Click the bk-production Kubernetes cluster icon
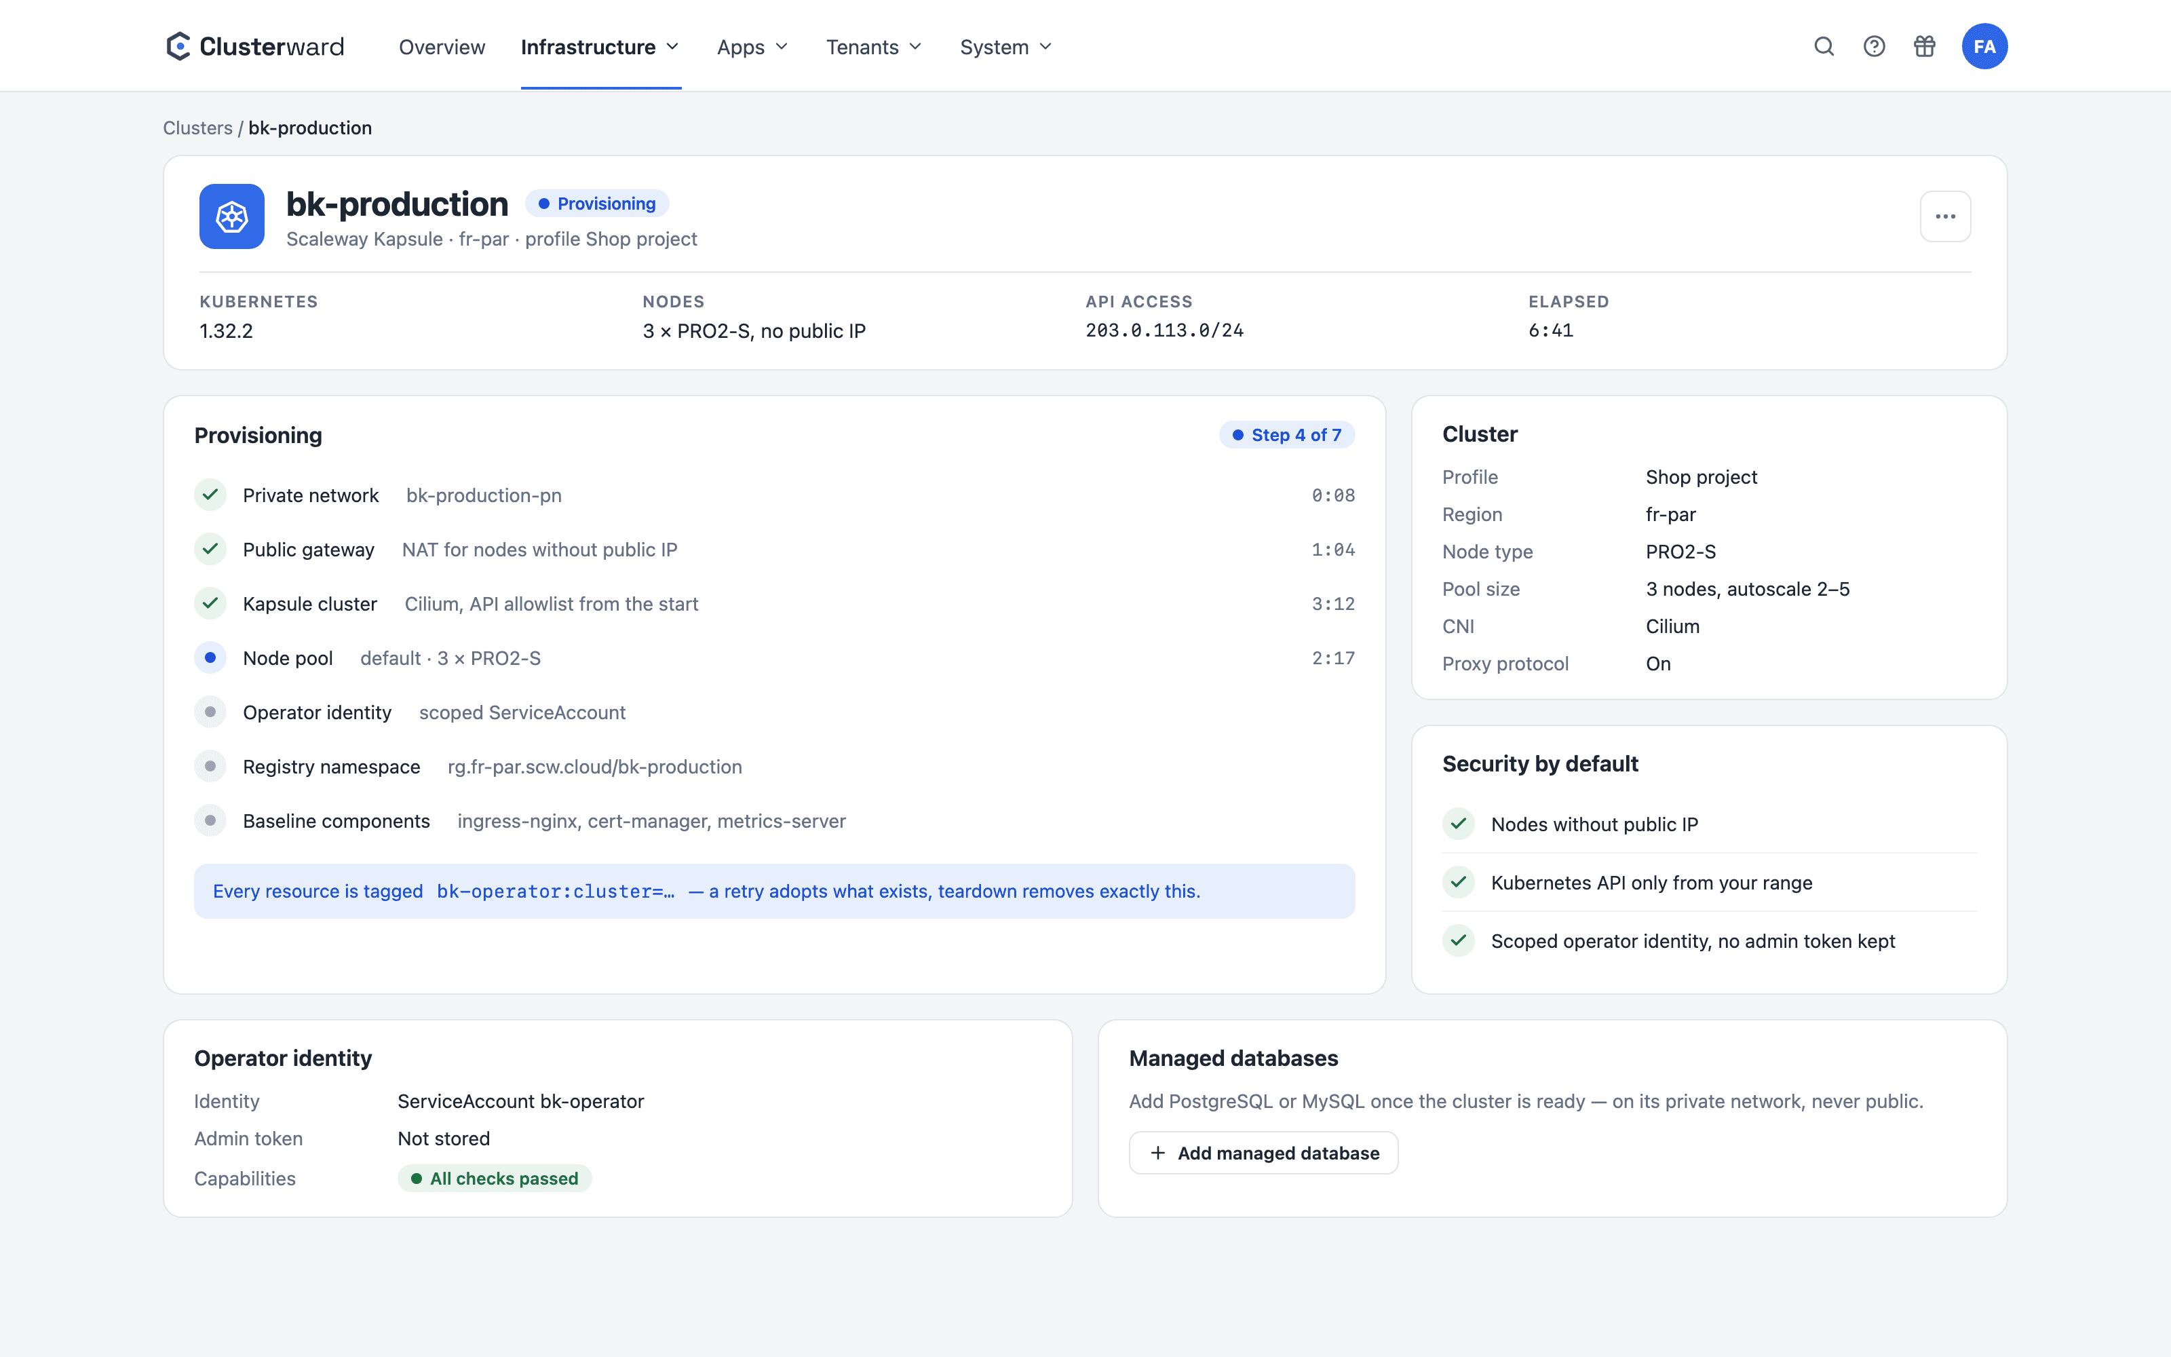 point(231,216)
